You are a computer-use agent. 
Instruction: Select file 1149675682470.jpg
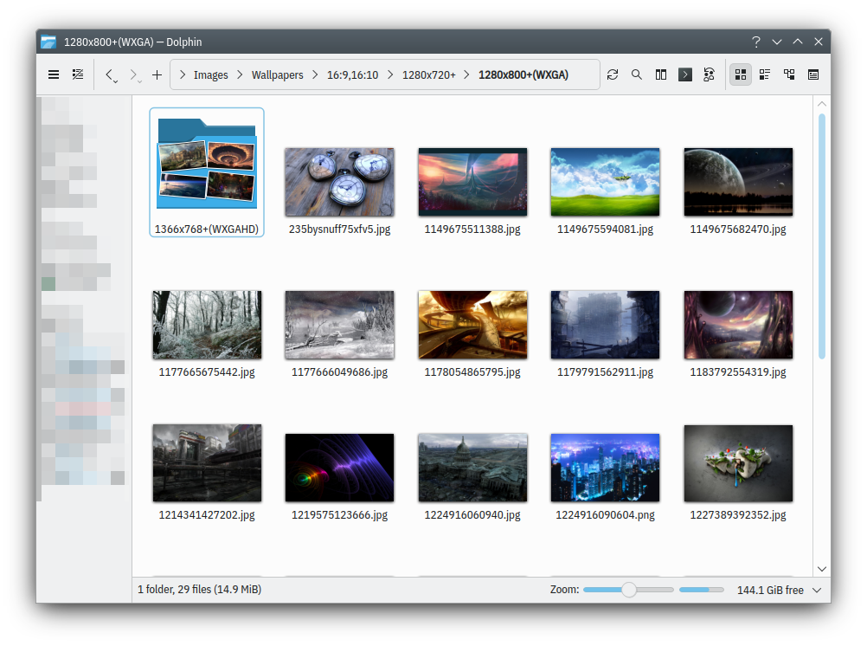(738, 191)
